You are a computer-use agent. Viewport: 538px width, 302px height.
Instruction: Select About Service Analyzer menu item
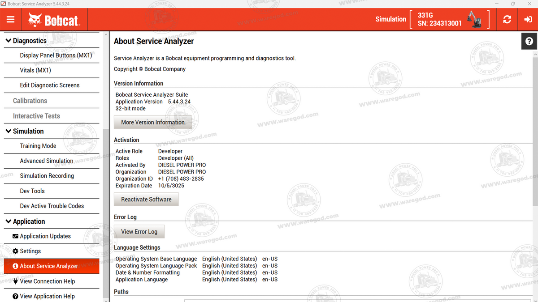[52, 266]
